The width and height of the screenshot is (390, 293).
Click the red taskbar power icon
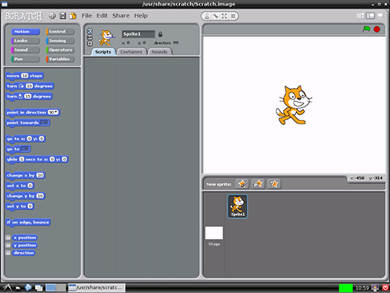click(x=385, y=288)
